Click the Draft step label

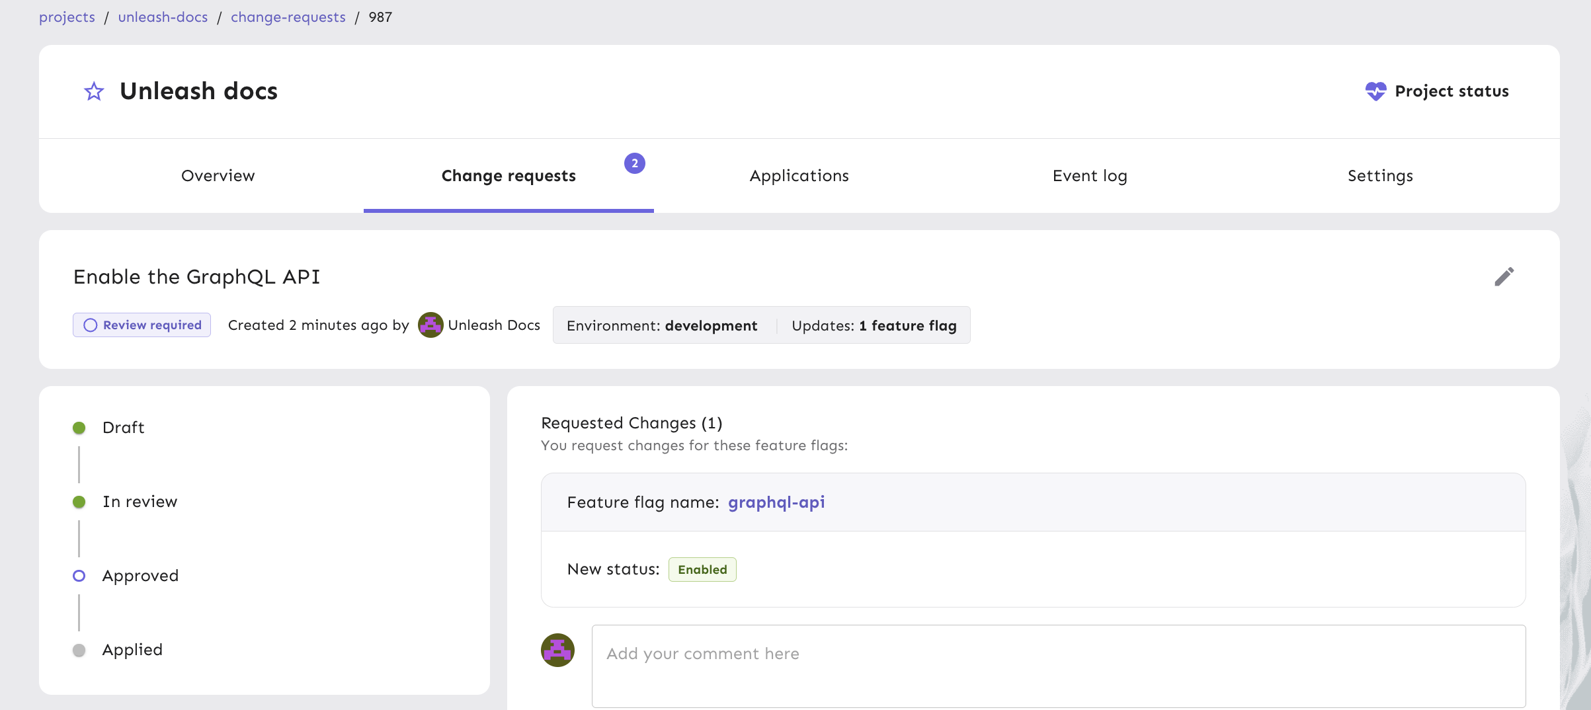tap(124, 428)
